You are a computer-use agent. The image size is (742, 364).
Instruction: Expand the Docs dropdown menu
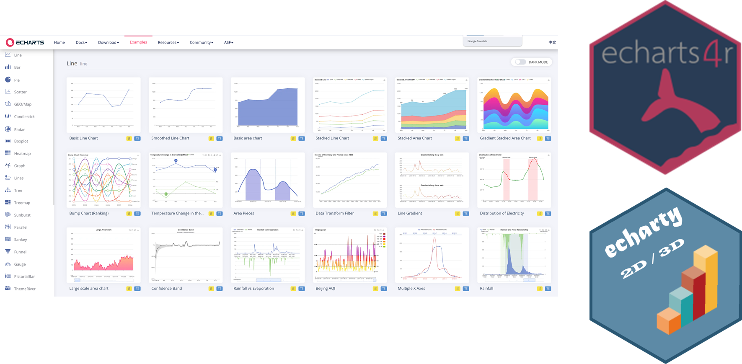pos(81,42)
